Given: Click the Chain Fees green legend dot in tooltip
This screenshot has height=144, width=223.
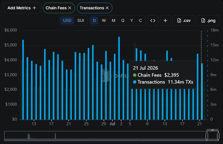Looking at the screenshot, I should coord(134,75).
